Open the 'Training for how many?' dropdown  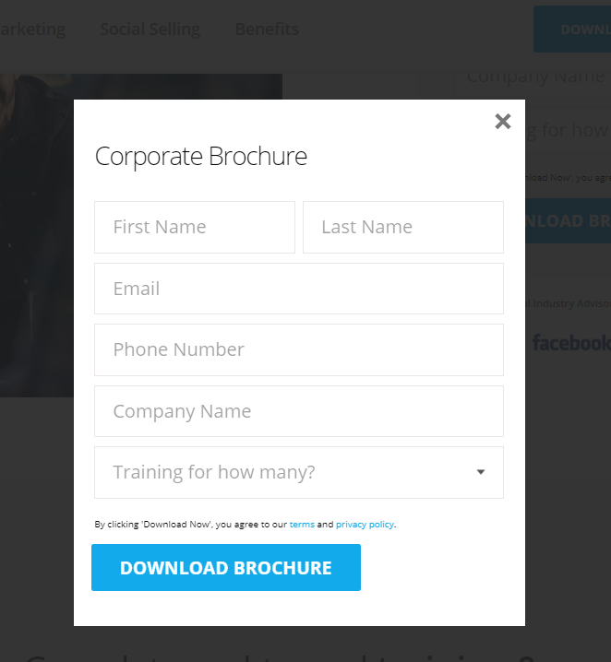point(299,472)
